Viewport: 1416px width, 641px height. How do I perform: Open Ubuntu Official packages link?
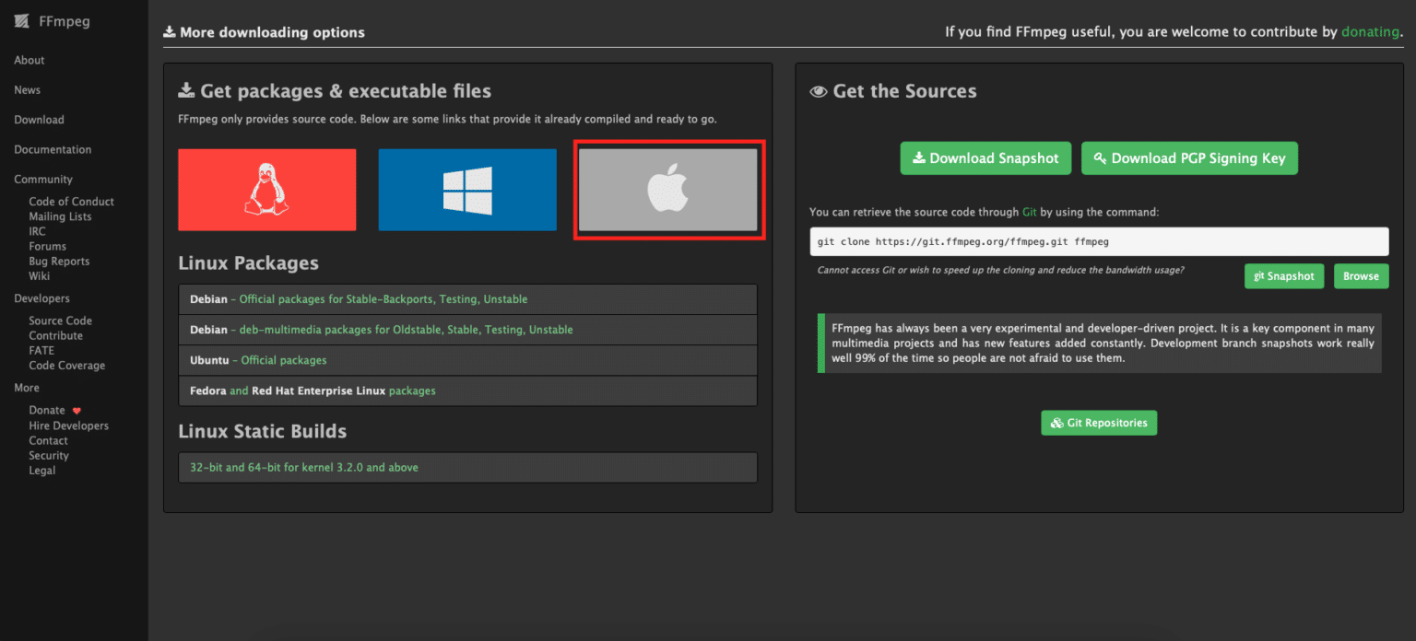point(283,360)
